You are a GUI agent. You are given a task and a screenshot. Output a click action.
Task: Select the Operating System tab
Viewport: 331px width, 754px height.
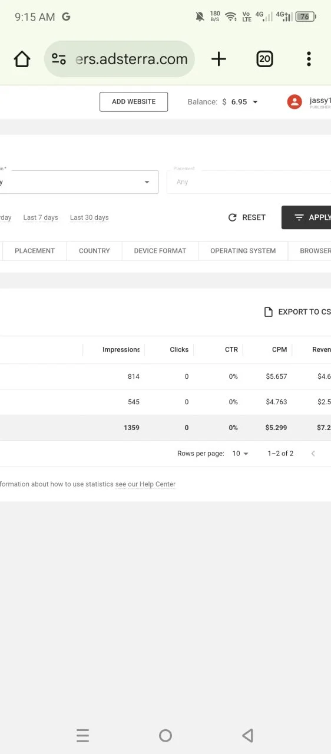coord(243,251)
